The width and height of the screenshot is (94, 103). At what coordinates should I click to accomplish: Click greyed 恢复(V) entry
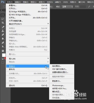coord(28,50)
